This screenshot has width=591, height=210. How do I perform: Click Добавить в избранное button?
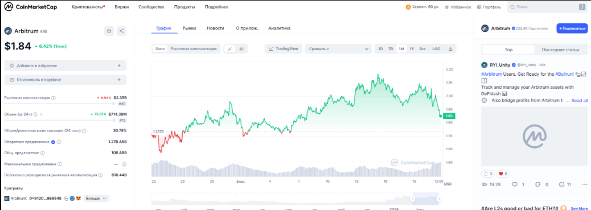[65, 65]
